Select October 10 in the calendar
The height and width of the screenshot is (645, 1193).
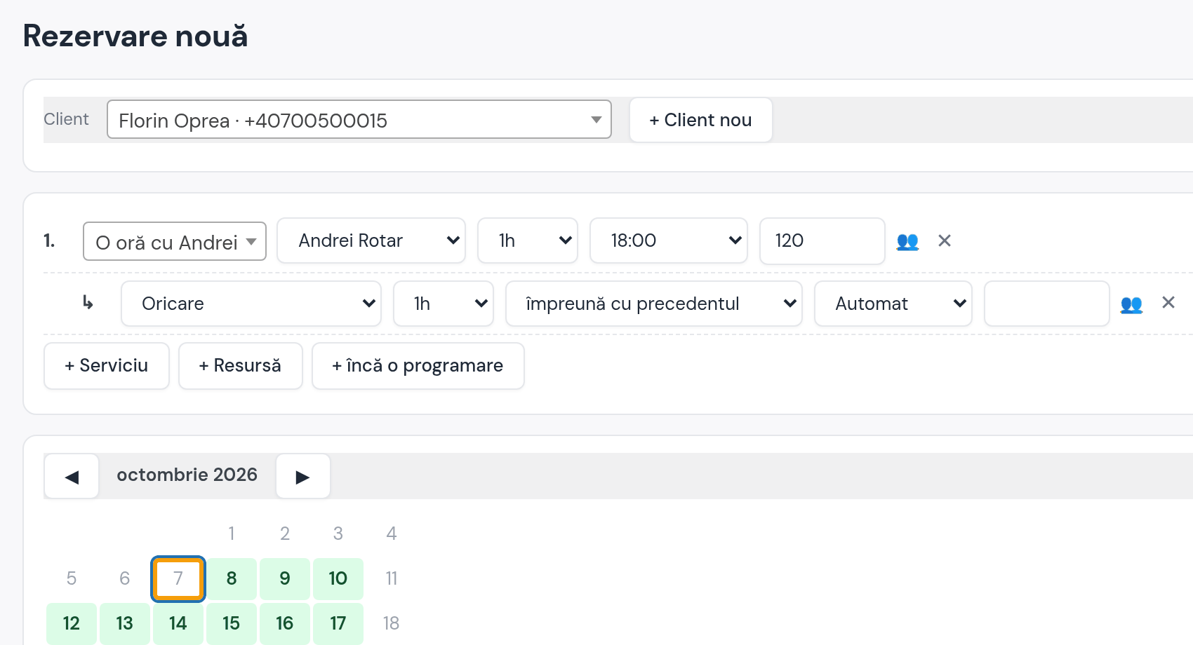[338, 578]
